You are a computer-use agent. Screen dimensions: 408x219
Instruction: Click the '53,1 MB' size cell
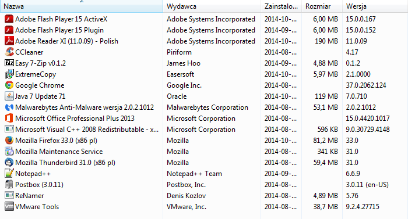coord(325,107)
